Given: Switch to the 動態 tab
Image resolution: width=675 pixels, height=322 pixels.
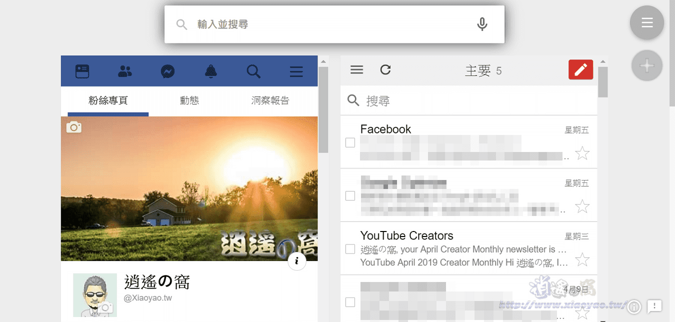Looking at the screenshot, I should tap(189, 100).
